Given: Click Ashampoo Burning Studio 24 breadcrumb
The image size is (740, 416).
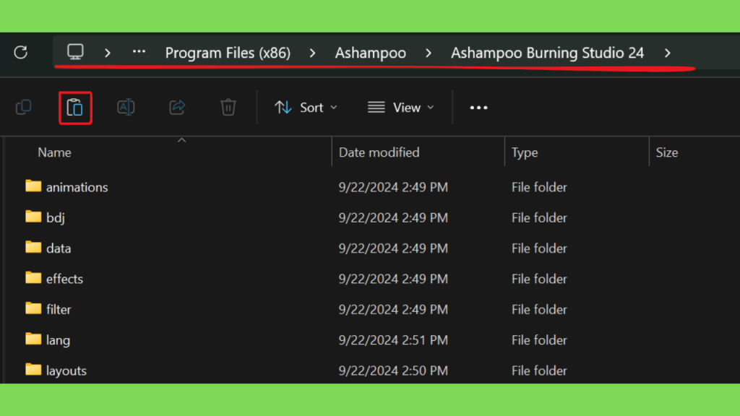Looking at the screenshot, I should tap(548, 53).
